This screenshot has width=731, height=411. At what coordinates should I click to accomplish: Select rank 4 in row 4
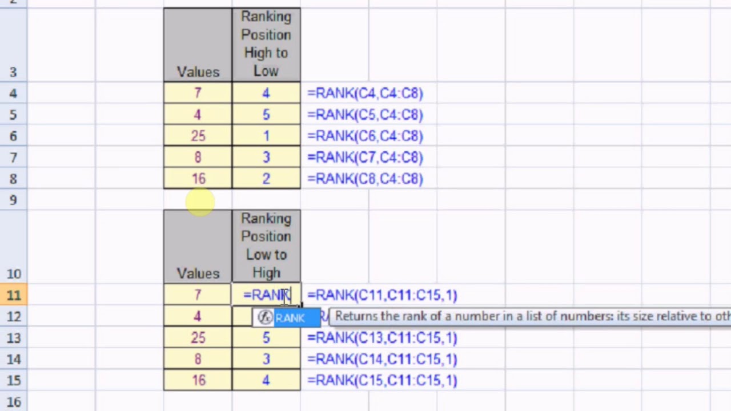click(x=266, y=93)
